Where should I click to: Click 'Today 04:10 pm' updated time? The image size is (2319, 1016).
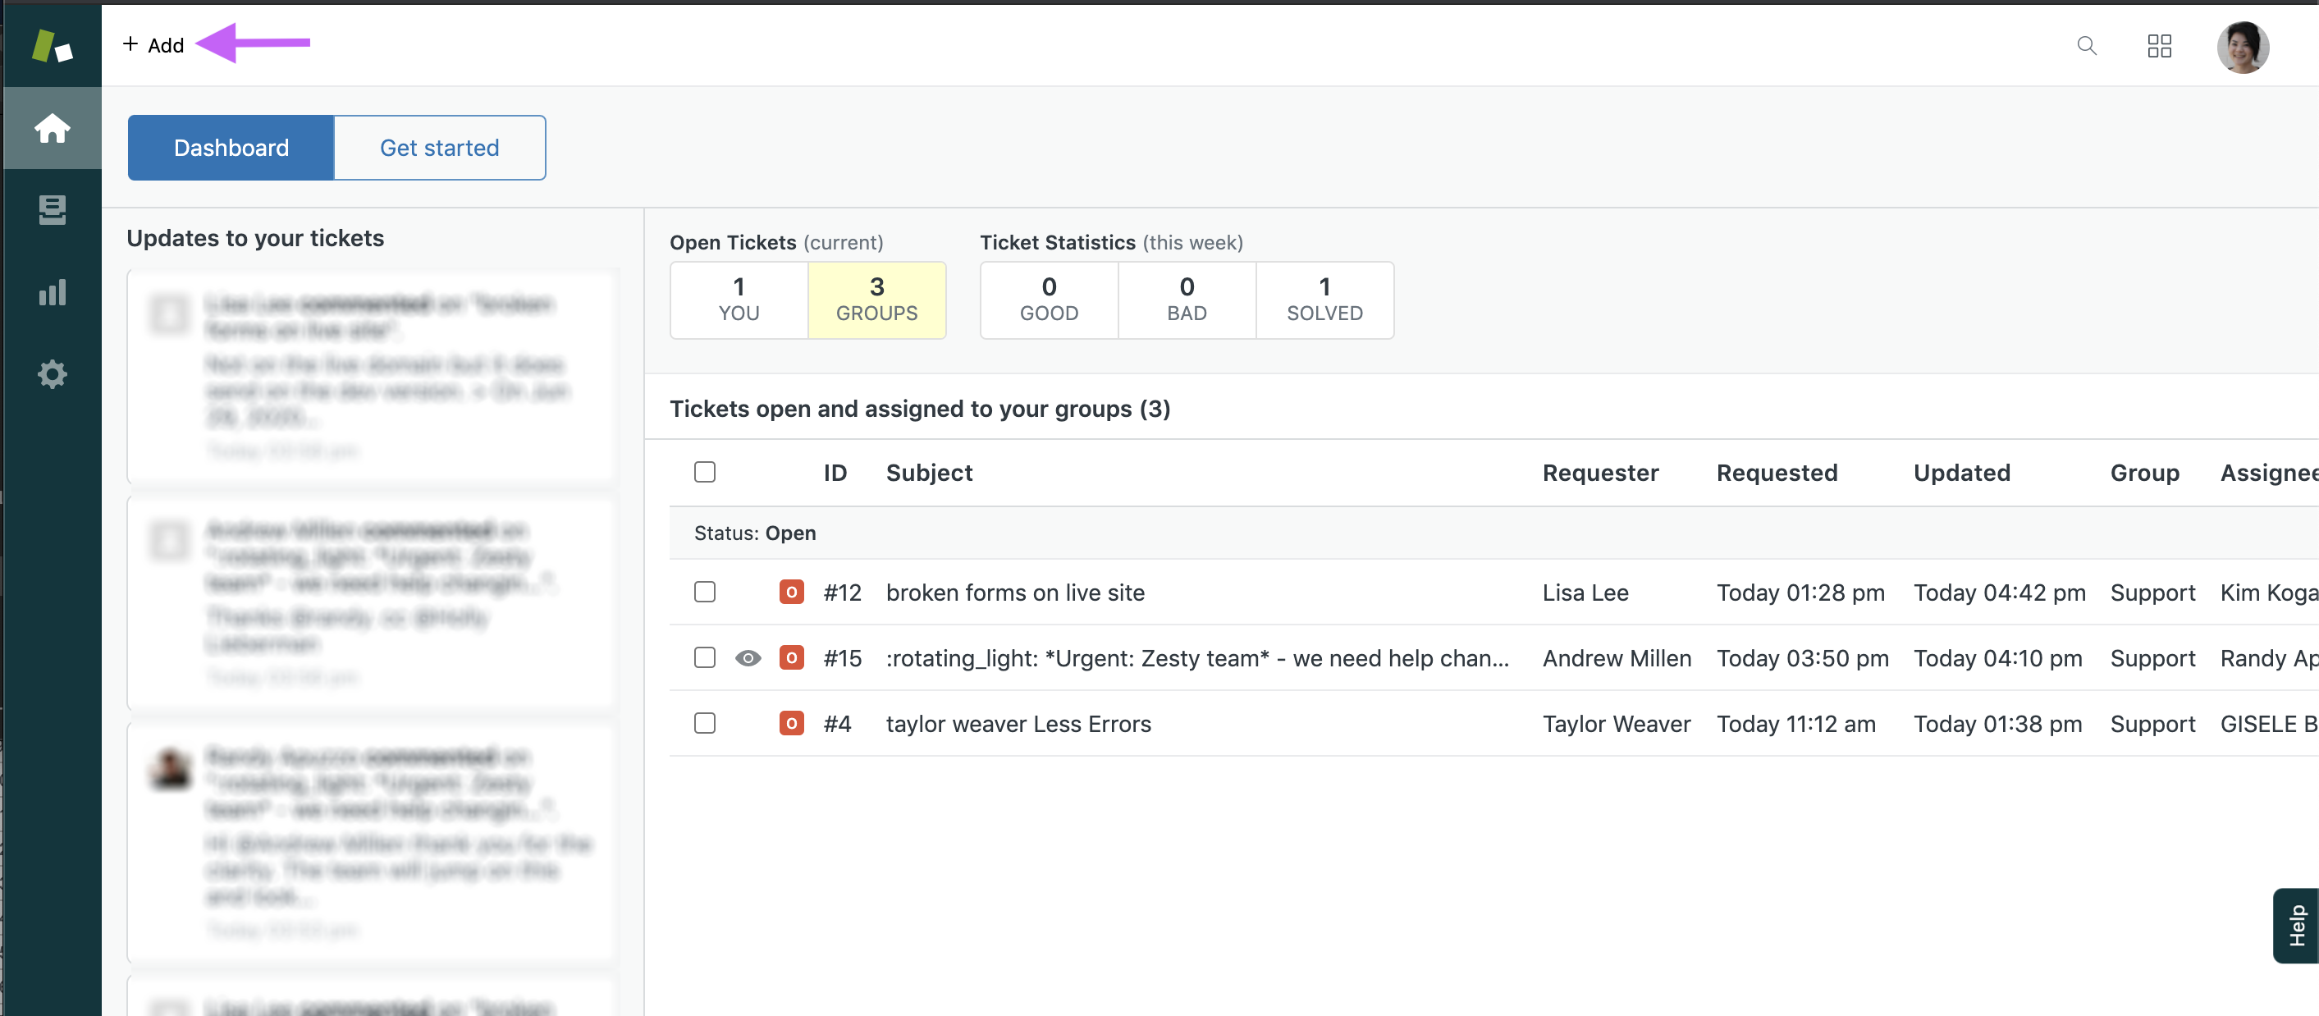[x=1997, y=658]
